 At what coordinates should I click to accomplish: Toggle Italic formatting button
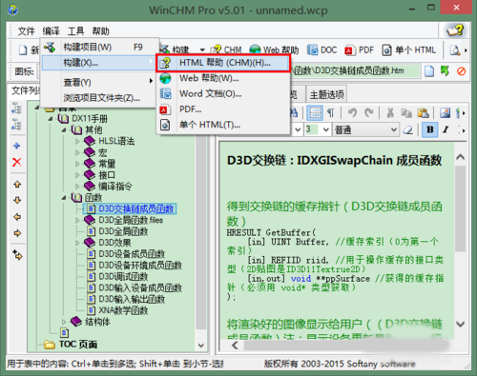click(x=446, y=129)
